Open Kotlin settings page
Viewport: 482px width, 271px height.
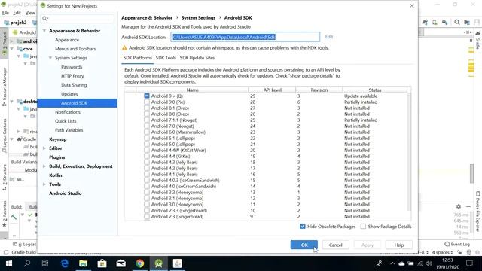click(x=55, y=175)
